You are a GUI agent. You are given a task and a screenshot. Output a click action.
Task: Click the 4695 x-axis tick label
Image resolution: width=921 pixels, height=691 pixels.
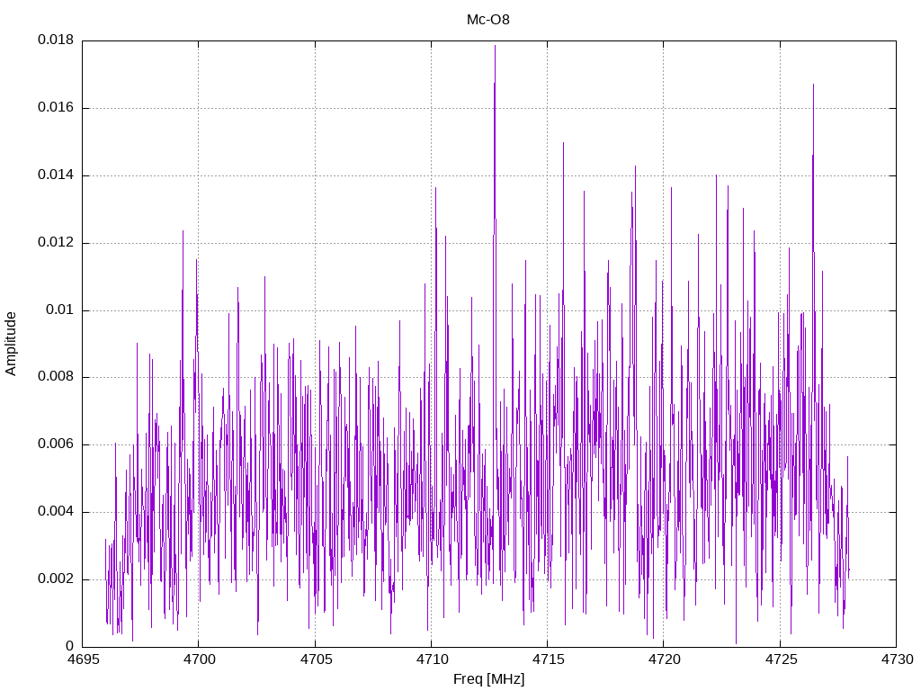tap(83, 660)
